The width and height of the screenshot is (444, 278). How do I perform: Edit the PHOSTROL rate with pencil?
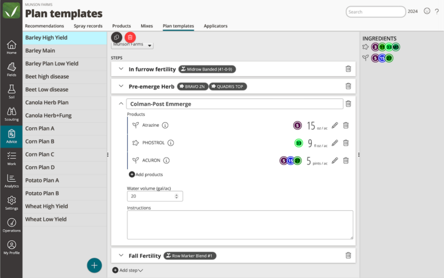(335, 142)
